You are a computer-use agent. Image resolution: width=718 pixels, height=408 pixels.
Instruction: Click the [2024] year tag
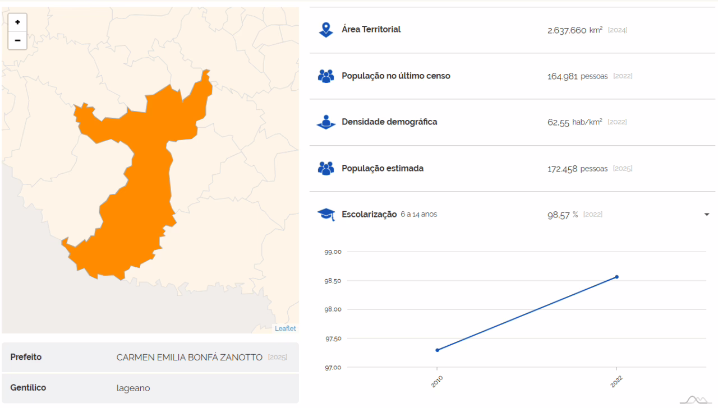pos(618,30)
